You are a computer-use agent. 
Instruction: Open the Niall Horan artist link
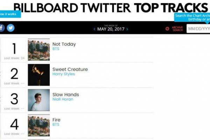click(63, 99)
